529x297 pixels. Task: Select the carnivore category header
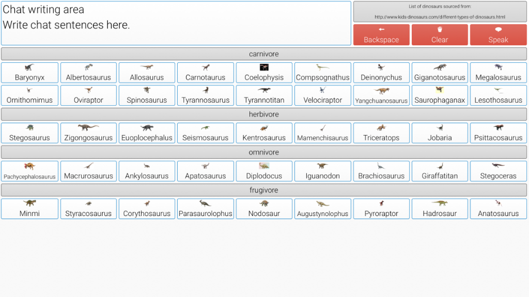[x=264, y=54]
